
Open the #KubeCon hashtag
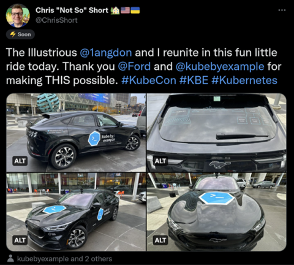[x=149, y=80]
